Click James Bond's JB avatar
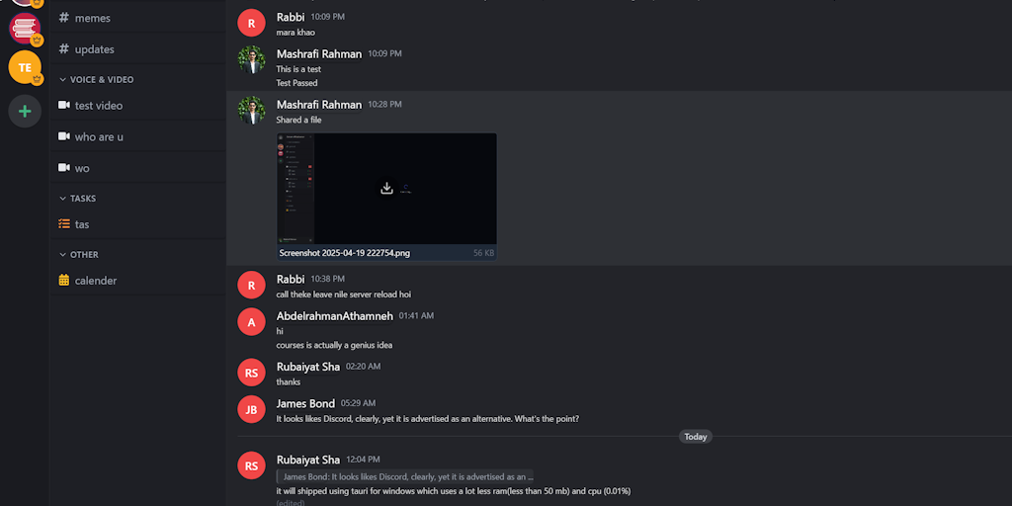Image resolution: width=1012 pixels, height=506 pixels. [252, 409]
